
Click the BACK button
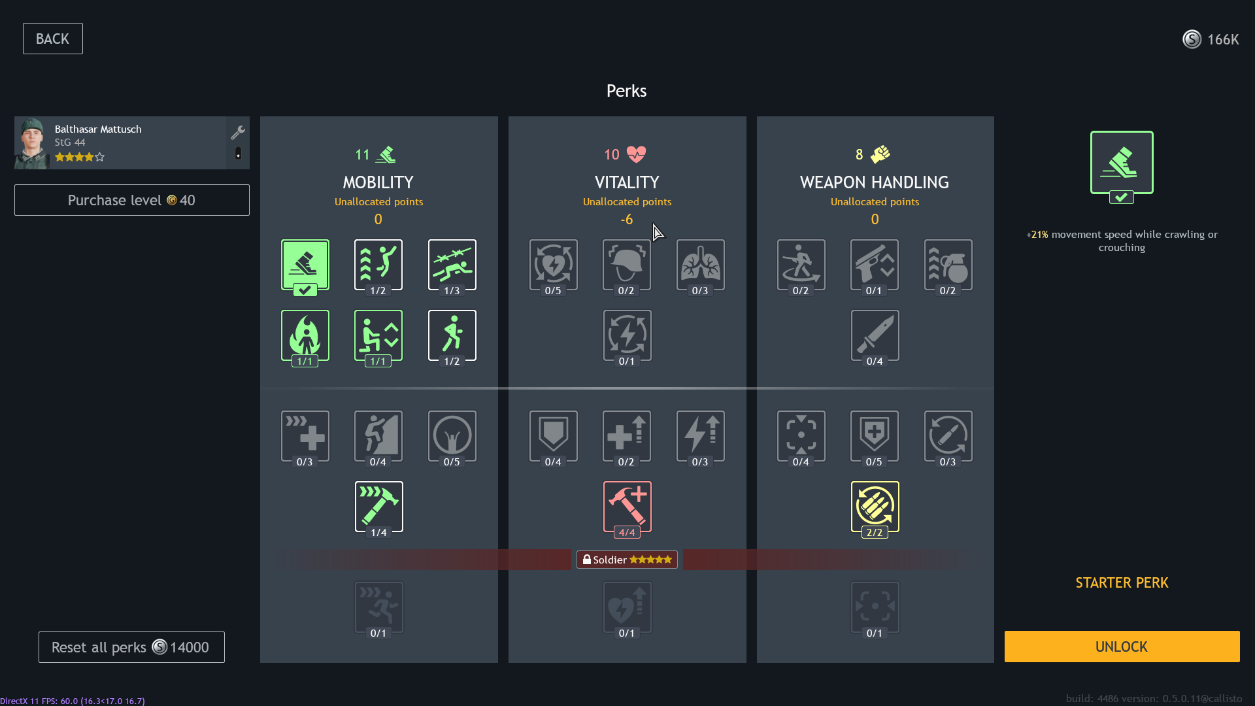coord(53,39)
